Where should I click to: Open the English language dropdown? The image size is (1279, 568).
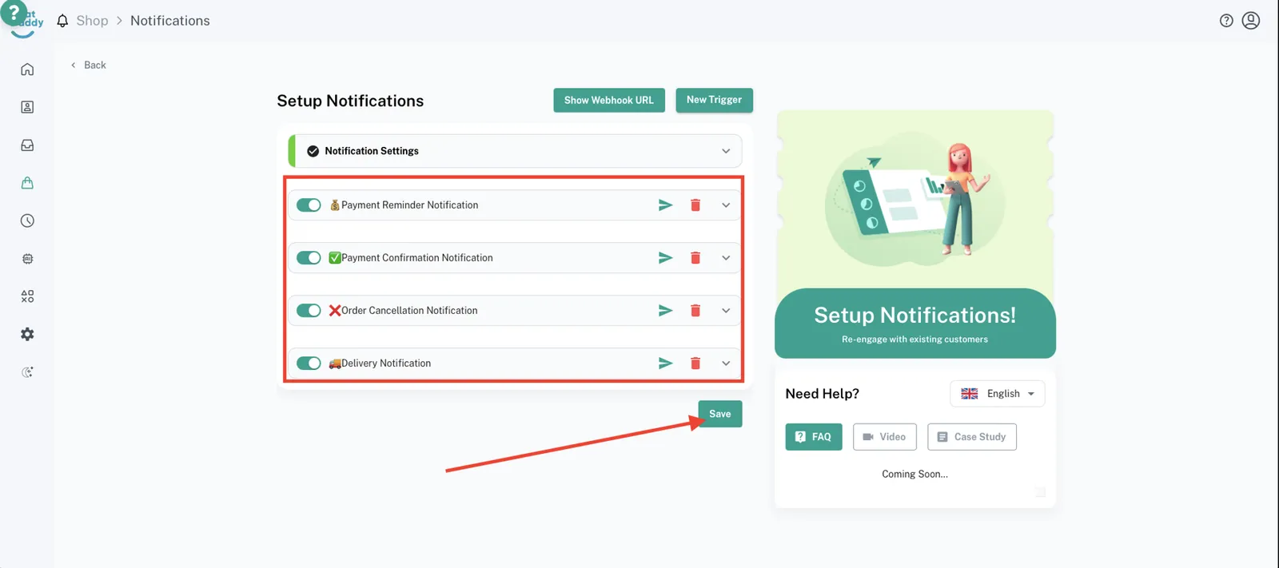[x=998, y=394]
